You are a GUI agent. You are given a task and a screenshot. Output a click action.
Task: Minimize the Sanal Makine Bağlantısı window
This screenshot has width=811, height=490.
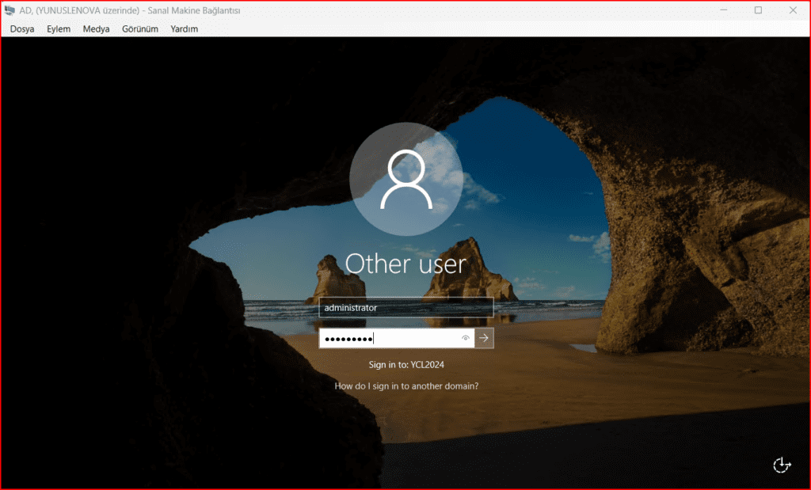tap(722, 10)
